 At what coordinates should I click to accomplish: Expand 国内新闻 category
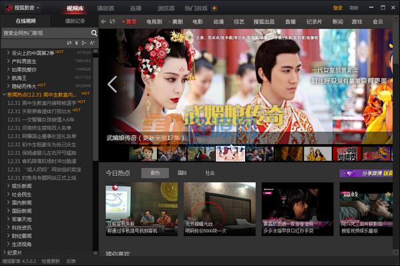pos(9,203)
